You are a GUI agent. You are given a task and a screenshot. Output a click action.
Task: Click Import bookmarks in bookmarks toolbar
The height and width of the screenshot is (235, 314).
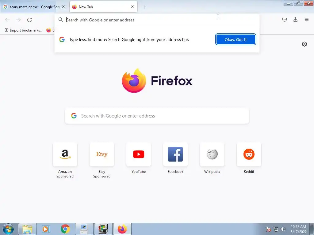point(23,30)
